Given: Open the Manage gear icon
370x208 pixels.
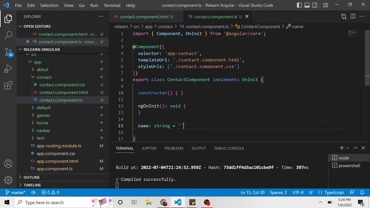Looking at the screenshot, I should (8, 180).
